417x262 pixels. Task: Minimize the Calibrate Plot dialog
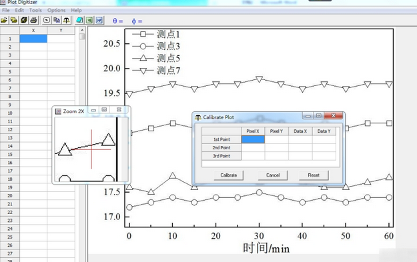coord(308,116)
